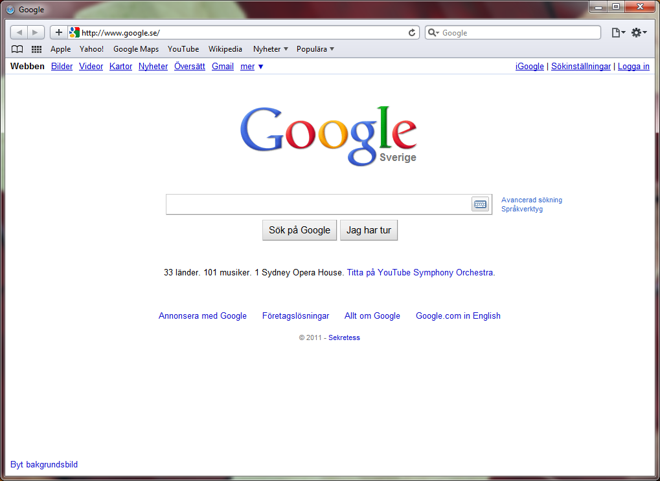Viewport: 660px width, 481px height.
Task: Open iGoogle link
Action: (530, 67)
